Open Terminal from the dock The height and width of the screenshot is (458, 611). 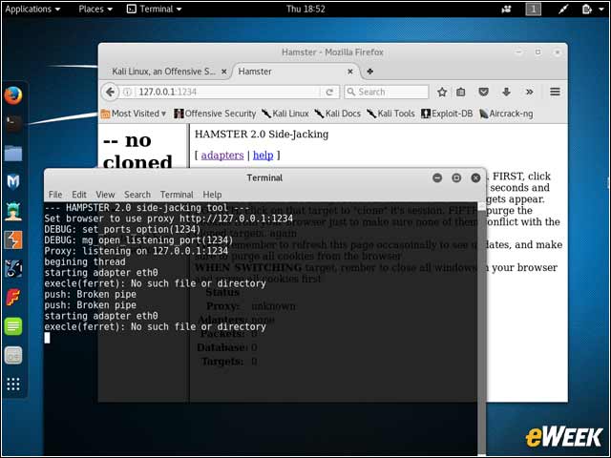(x=13, y=124)
